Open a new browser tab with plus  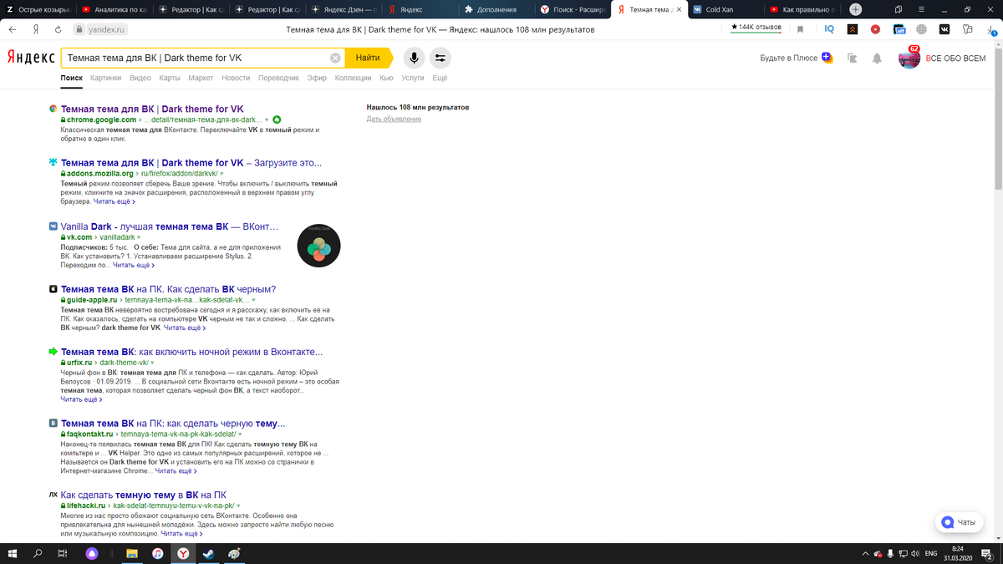pos(855,9)
